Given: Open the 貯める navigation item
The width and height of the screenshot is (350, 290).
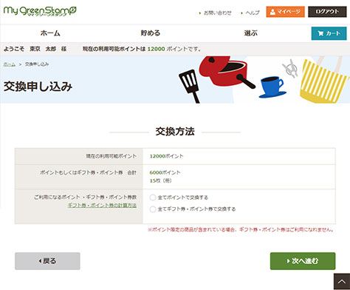Looking at the screenshot, I should [151, 33].
